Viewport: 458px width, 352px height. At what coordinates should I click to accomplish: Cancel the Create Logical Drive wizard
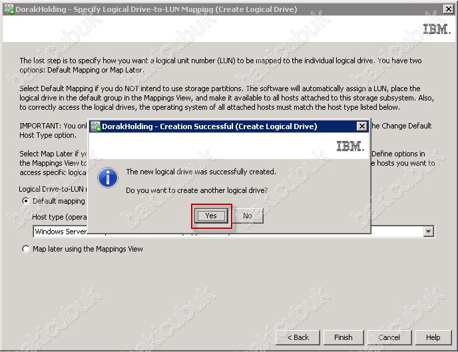[x=389, y=337]
